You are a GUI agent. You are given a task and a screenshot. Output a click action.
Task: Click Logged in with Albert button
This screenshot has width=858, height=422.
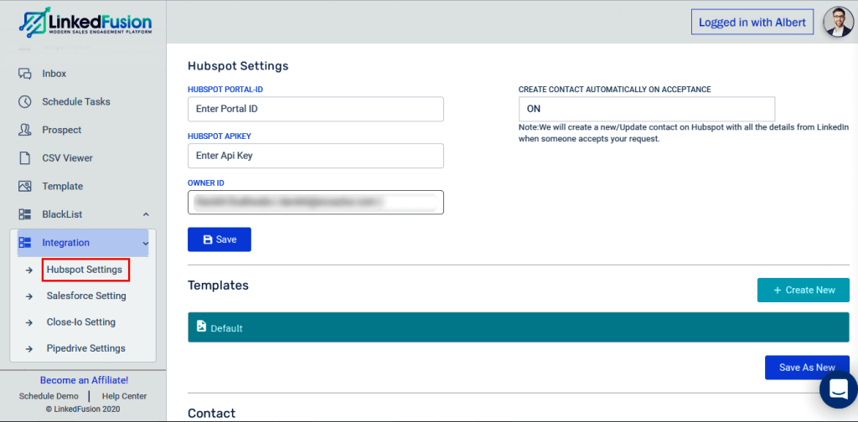752,23
